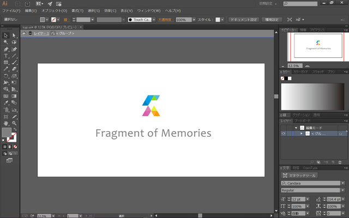Viewport: 349px width, 218px height.
Task: Select the Magic Wand tool
Action: pyautogui.click(x=6, y=43)
